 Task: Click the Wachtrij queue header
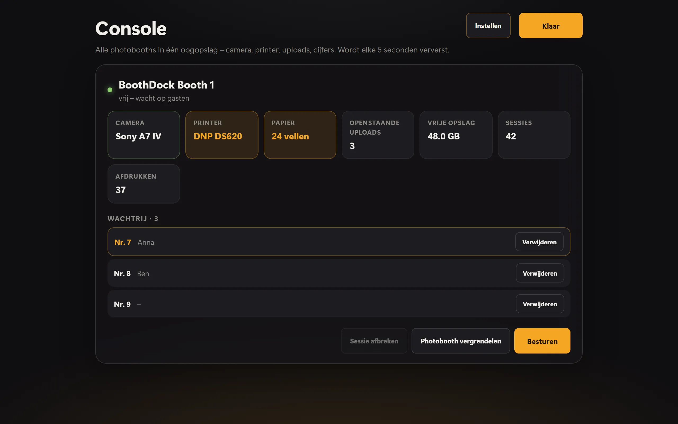(133, 219)
